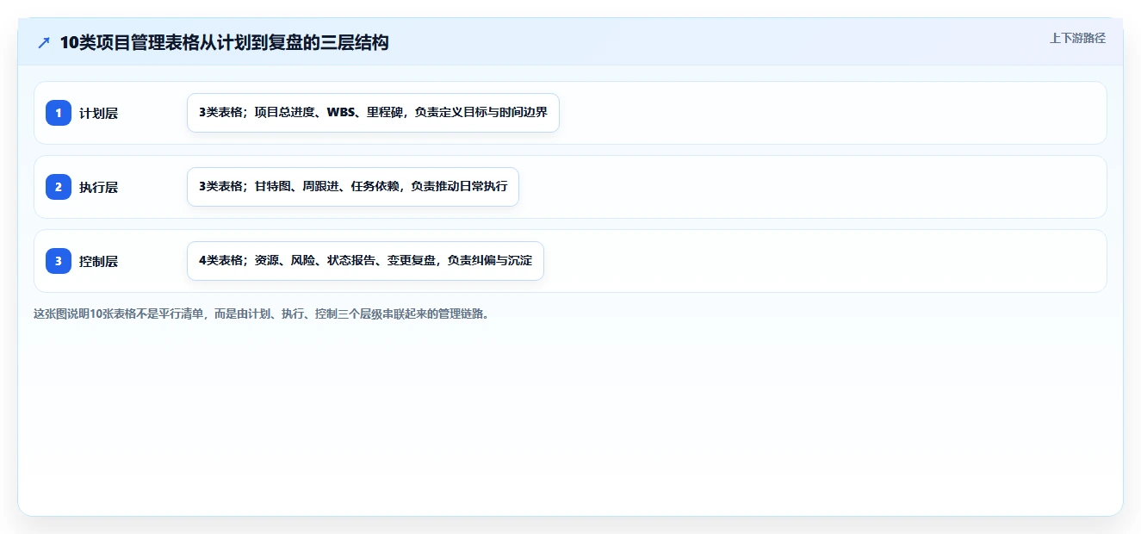1141x534 pixels.
Task: Click the number 1 badge for 计划层
Action: pyautogui.click(x=59, y=113)
